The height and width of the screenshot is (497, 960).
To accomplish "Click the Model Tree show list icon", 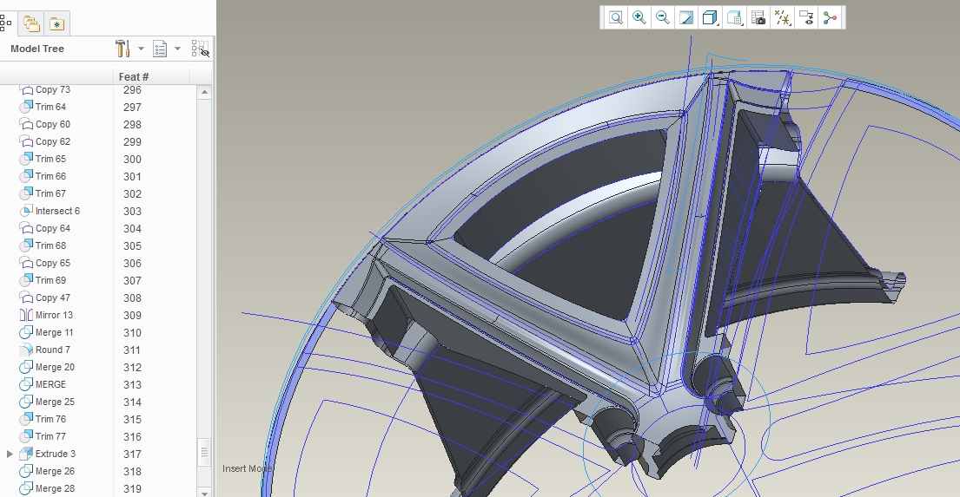I will pos(160,49).
